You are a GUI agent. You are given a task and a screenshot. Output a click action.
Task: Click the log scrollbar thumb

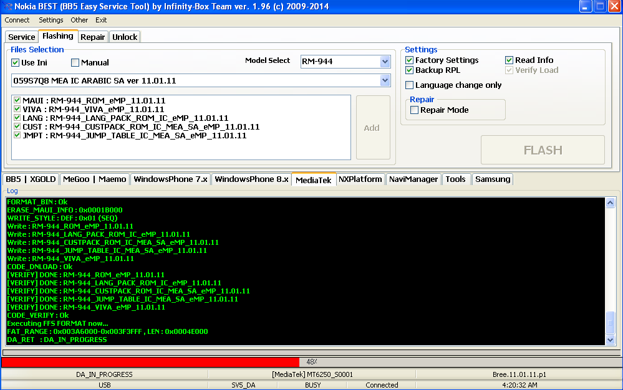[x=611, y=323]
